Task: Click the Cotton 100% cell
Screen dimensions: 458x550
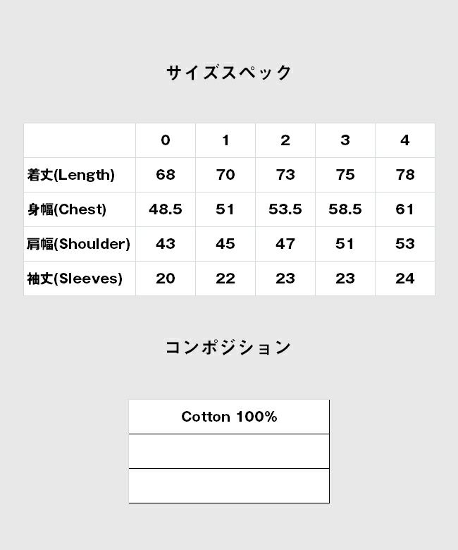Action: [x=229, y=417]
